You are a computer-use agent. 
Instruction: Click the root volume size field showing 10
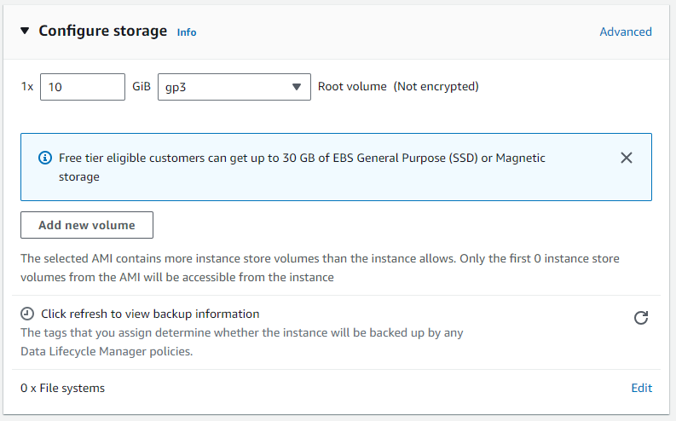pos(83,87)
